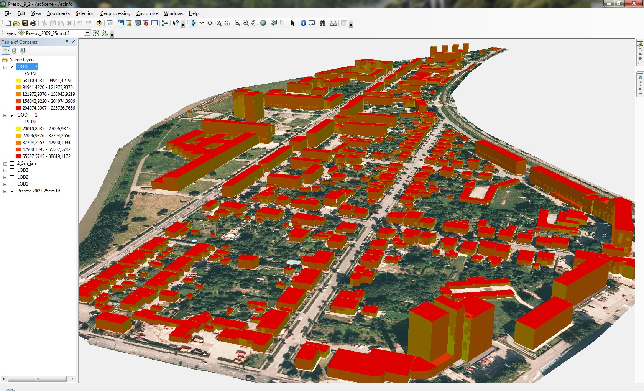
Task: Enable the LOD3 layer checkbox
Action: [x=12, y=170]
